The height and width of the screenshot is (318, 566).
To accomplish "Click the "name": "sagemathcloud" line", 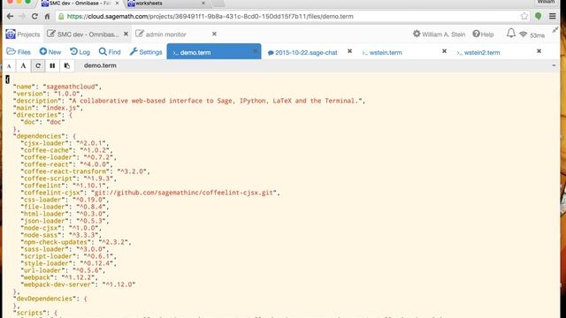I will (57, 87).
